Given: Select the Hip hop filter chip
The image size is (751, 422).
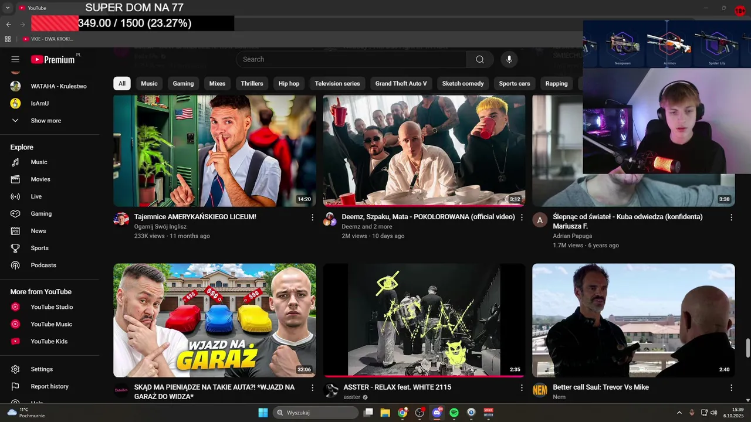Looking at the screenshot, I should tap(289, 83).
